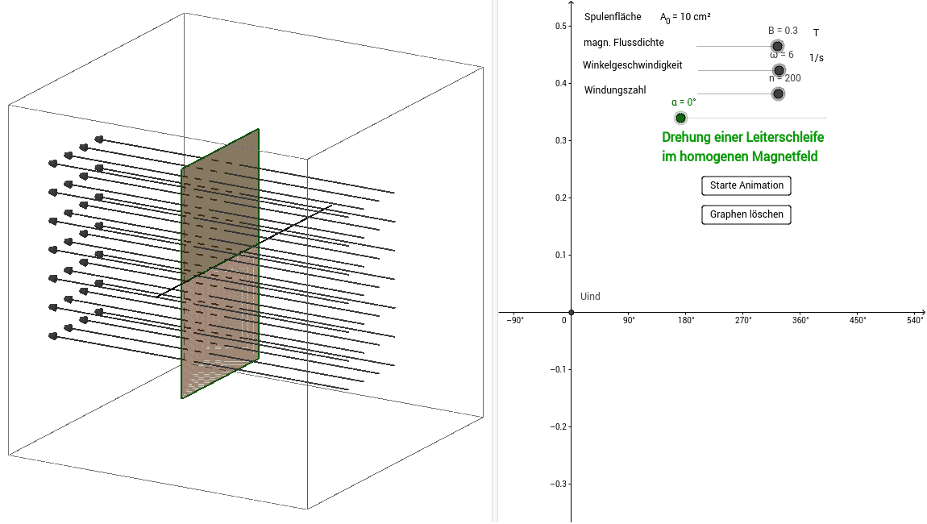Click the green angle α slider handle

click(x=680, y=119)
